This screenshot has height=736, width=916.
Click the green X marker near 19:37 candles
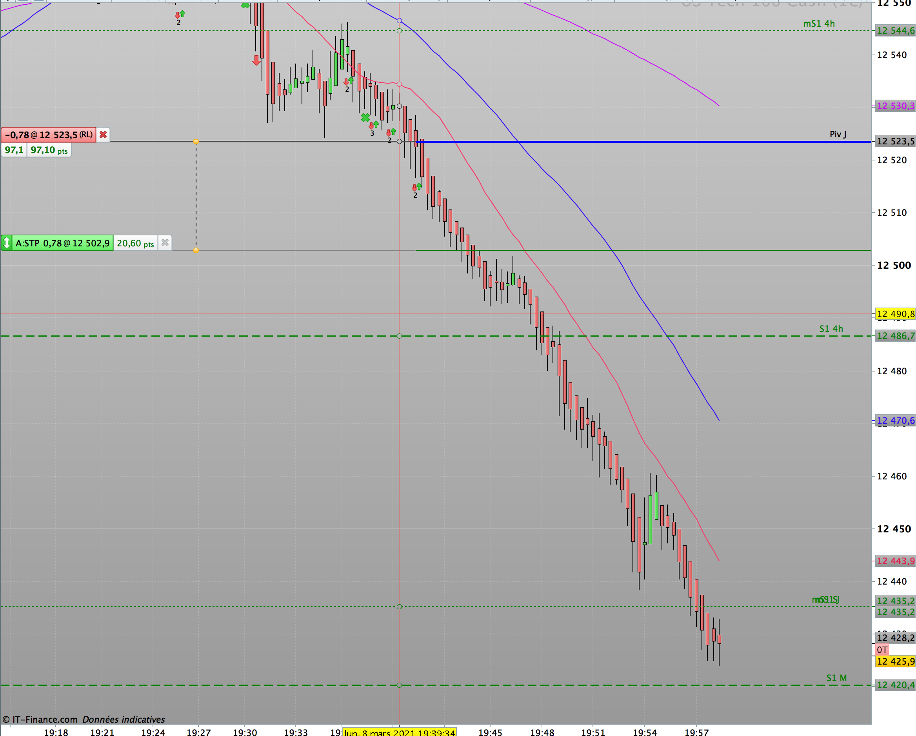365,118
